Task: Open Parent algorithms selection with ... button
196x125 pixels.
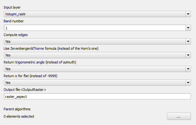Action: coord(179,116)
